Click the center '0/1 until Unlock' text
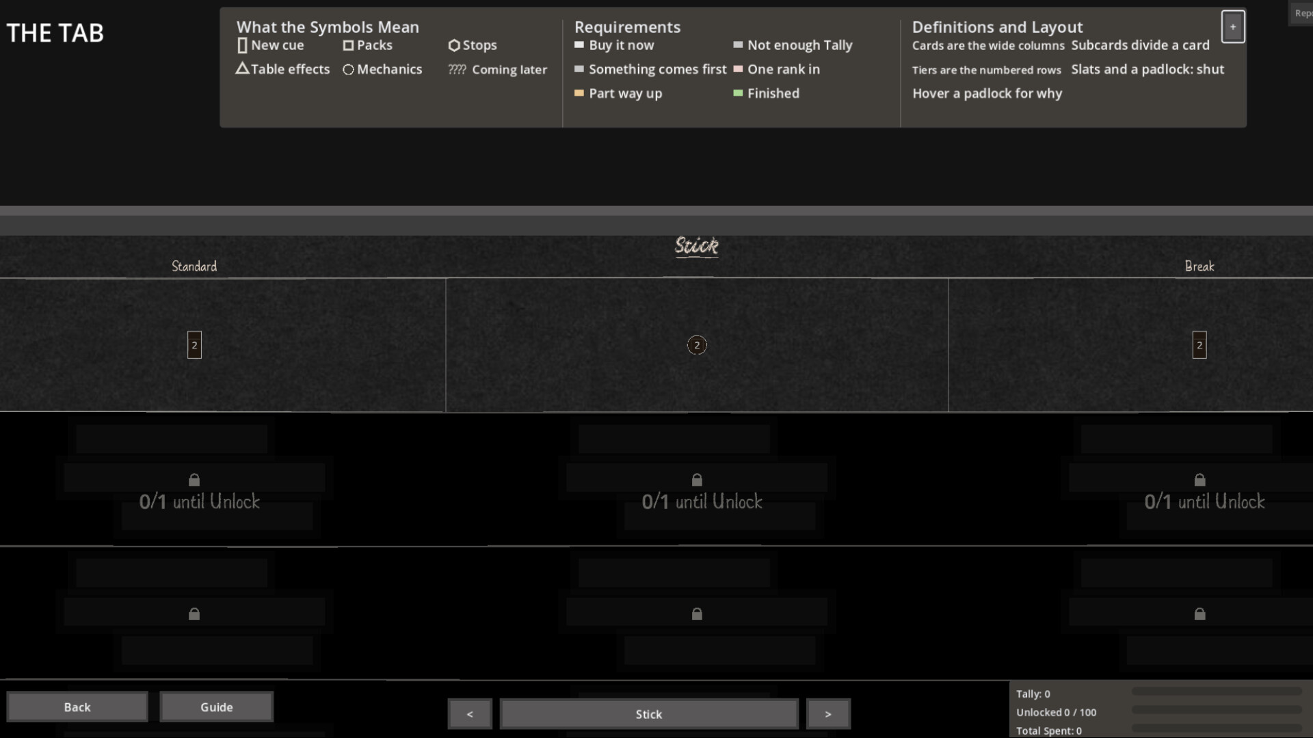 [702, 502]
